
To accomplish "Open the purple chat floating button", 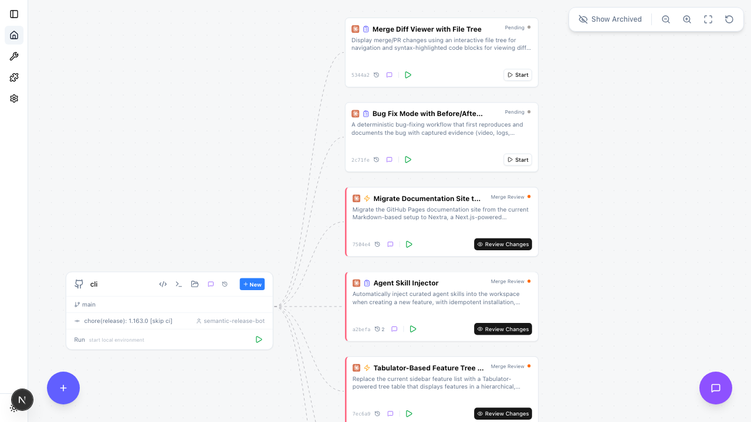I will coord(716,388).
